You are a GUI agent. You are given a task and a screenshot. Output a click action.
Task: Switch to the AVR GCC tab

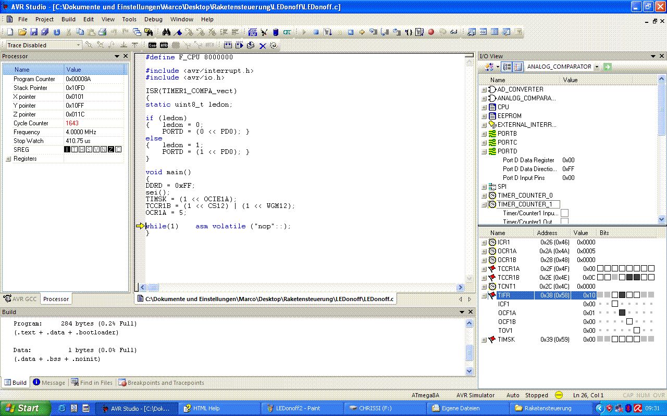21,299
